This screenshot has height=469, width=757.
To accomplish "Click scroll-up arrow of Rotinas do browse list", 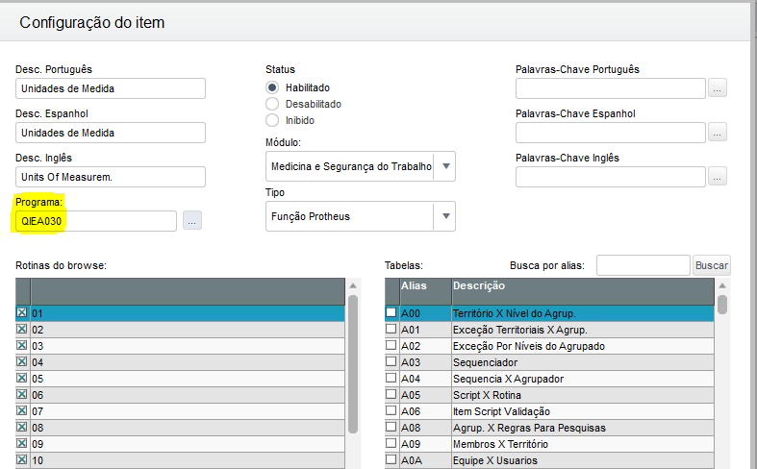I will tap(353, 285).
